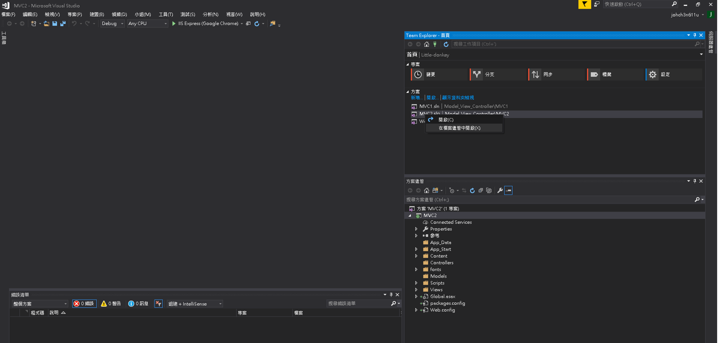Click the 新增... link under 方案
718x343 pixels.
[416, 98]
